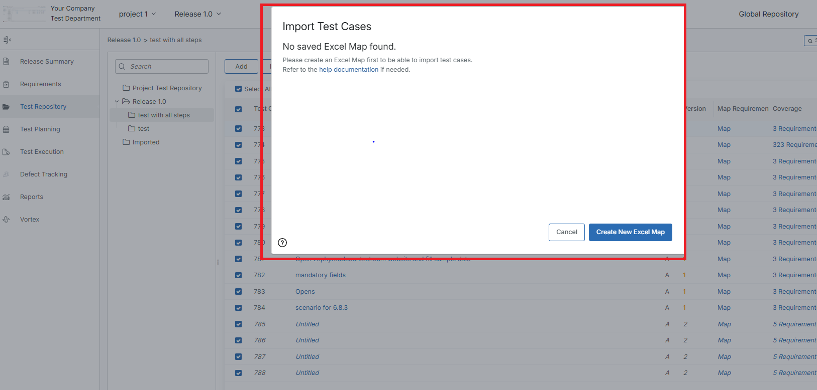Viewport: 817px width, 390px height.
Task: Open Global Repository in the top bar
Action: 768,14
